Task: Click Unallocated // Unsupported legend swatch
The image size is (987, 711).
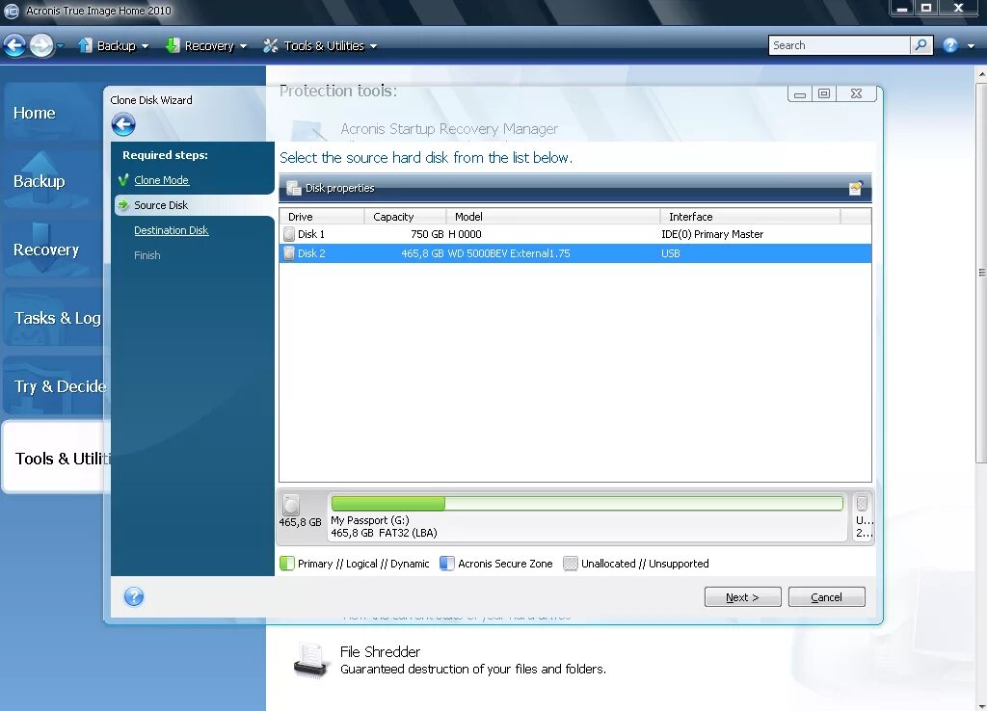Action: pos(571,564)
